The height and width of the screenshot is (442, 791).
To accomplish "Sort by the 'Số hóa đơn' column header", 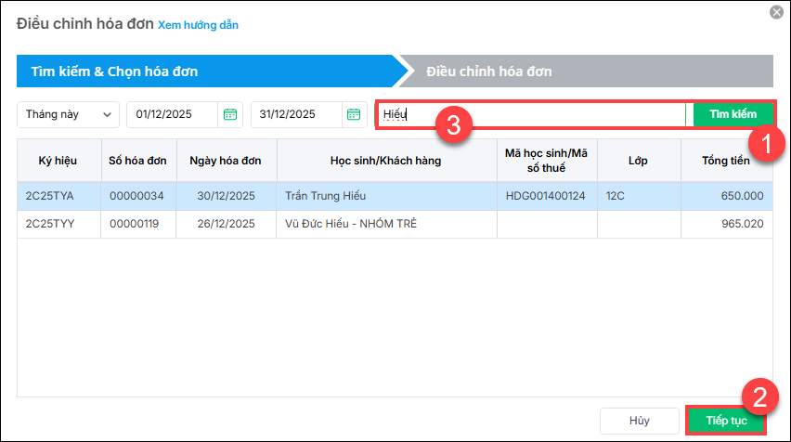I will [137, 161].
